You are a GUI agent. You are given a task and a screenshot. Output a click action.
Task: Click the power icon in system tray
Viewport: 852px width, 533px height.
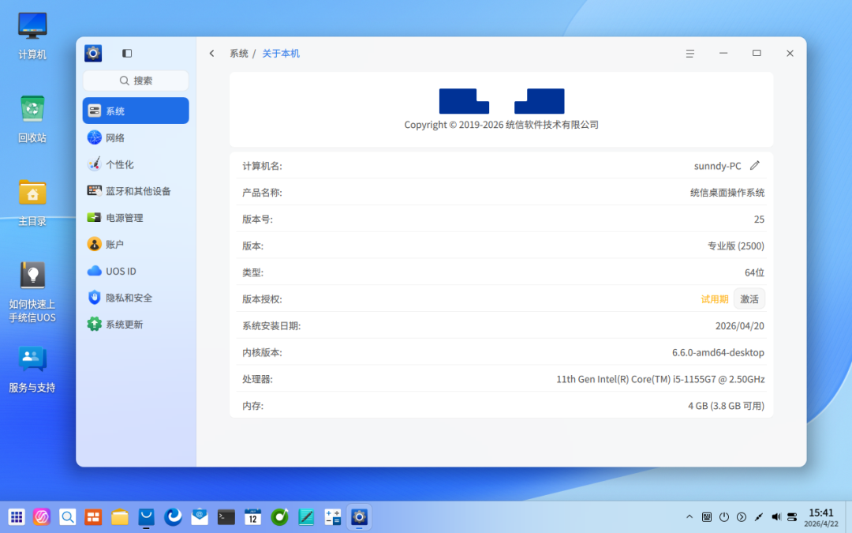click(723, 516)
